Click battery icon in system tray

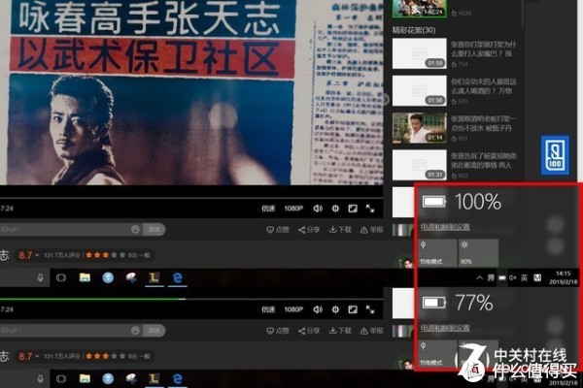[502, 277]
